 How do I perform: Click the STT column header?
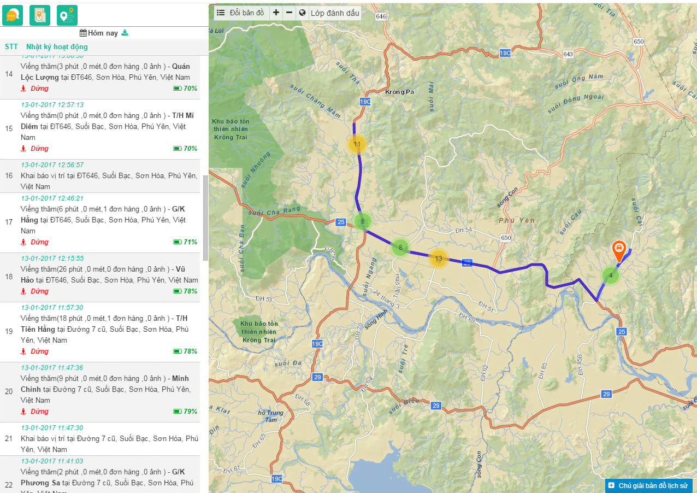click(x=11, y=46)
